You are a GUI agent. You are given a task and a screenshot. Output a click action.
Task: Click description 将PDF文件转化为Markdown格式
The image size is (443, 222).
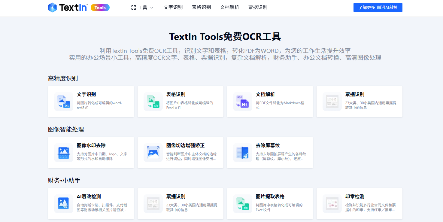tap(280, 105)
